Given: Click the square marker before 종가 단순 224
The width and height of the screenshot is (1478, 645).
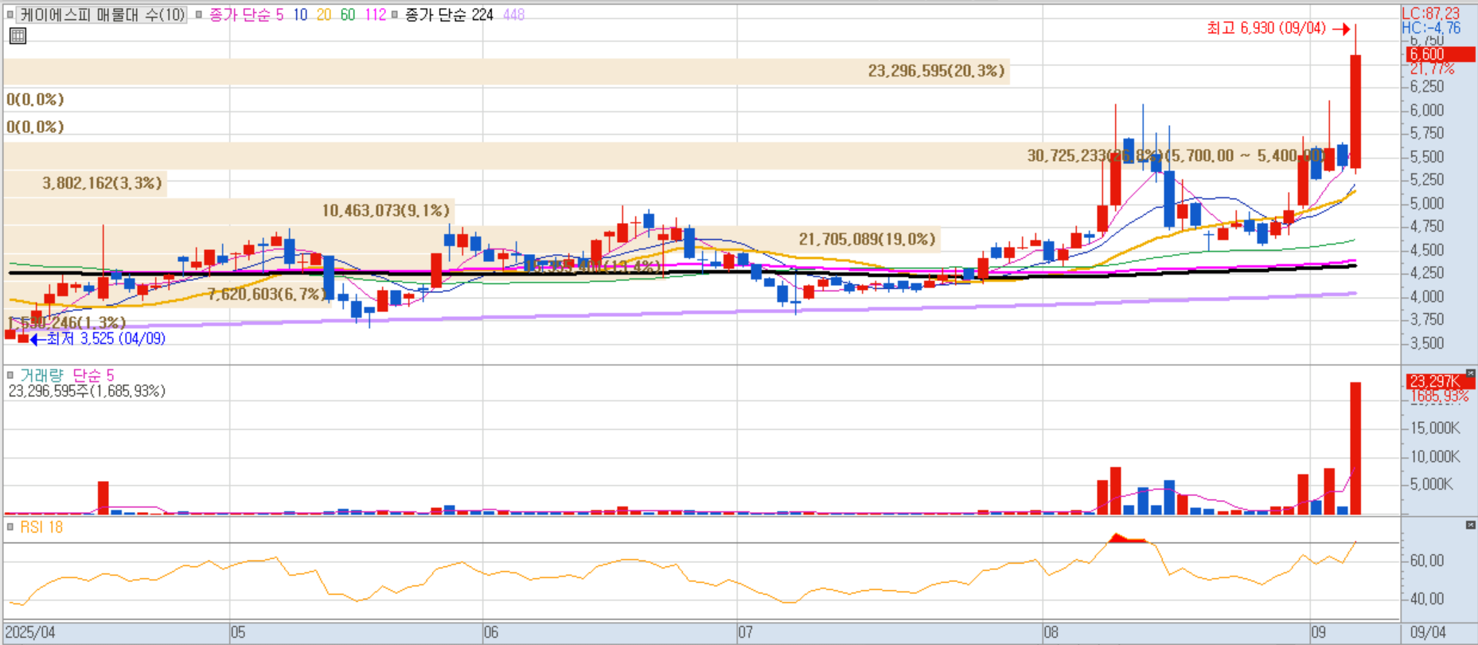Looking at the screenshot, I should 395,14.
